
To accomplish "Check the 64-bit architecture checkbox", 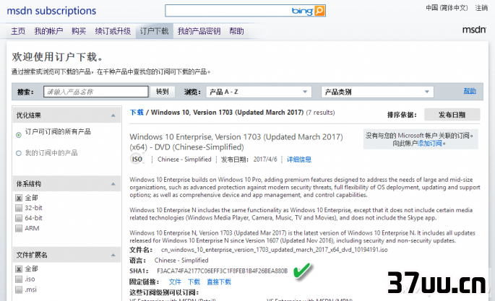I will pyautogui.click(x=19, y=218).
